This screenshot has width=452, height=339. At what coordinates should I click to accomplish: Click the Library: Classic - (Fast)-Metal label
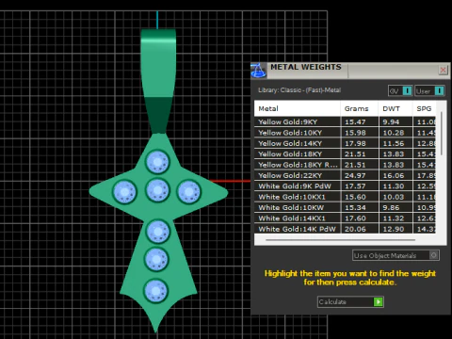click(299, 90)
